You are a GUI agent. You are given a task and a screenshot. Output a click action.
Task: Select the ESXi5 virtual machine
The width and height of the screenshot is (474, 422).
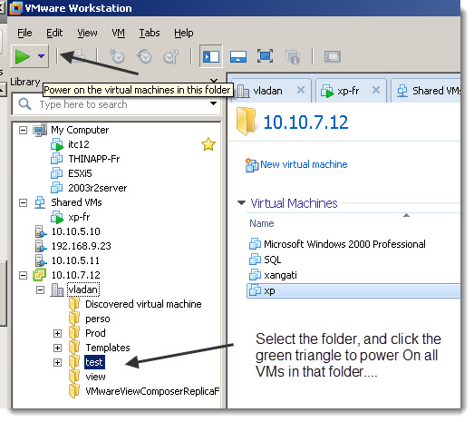pos(80,173)
